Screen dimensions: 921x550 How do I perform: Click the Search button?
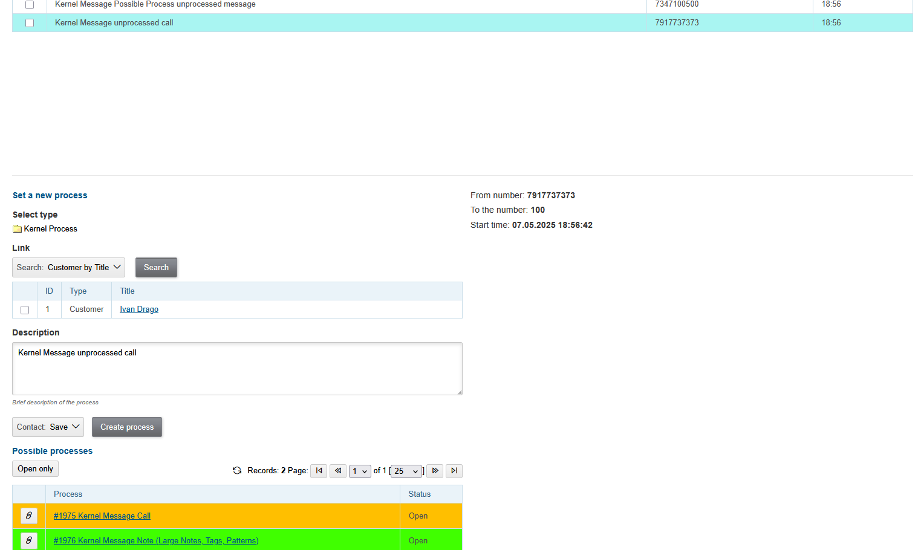click(x=156, y=268)
